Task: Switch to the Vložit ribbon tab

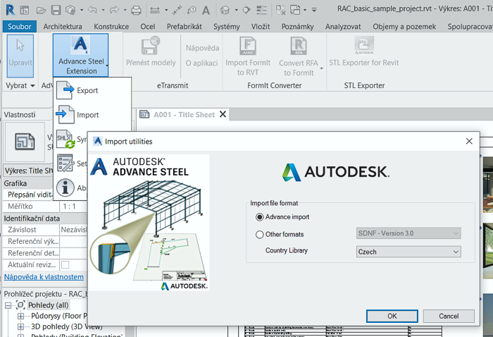Action: pyautogui.click(x=261, y=27)
